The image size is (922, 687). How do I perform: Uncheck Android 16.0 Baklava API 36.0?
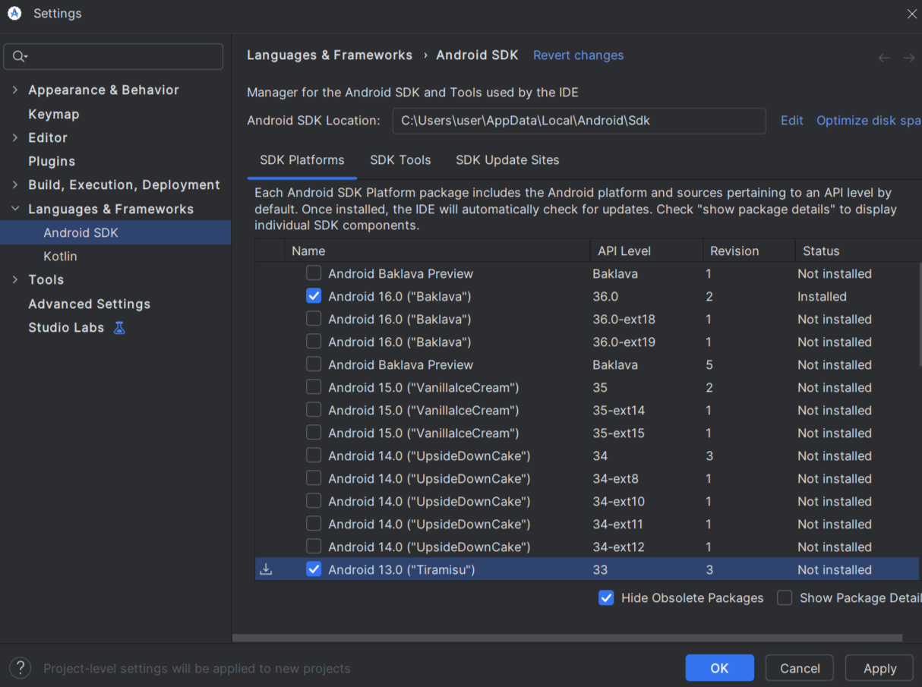[314, 296]
